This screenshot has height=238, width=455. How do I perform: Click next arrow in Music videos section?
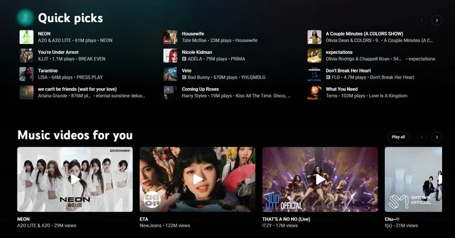coord(437,137)
